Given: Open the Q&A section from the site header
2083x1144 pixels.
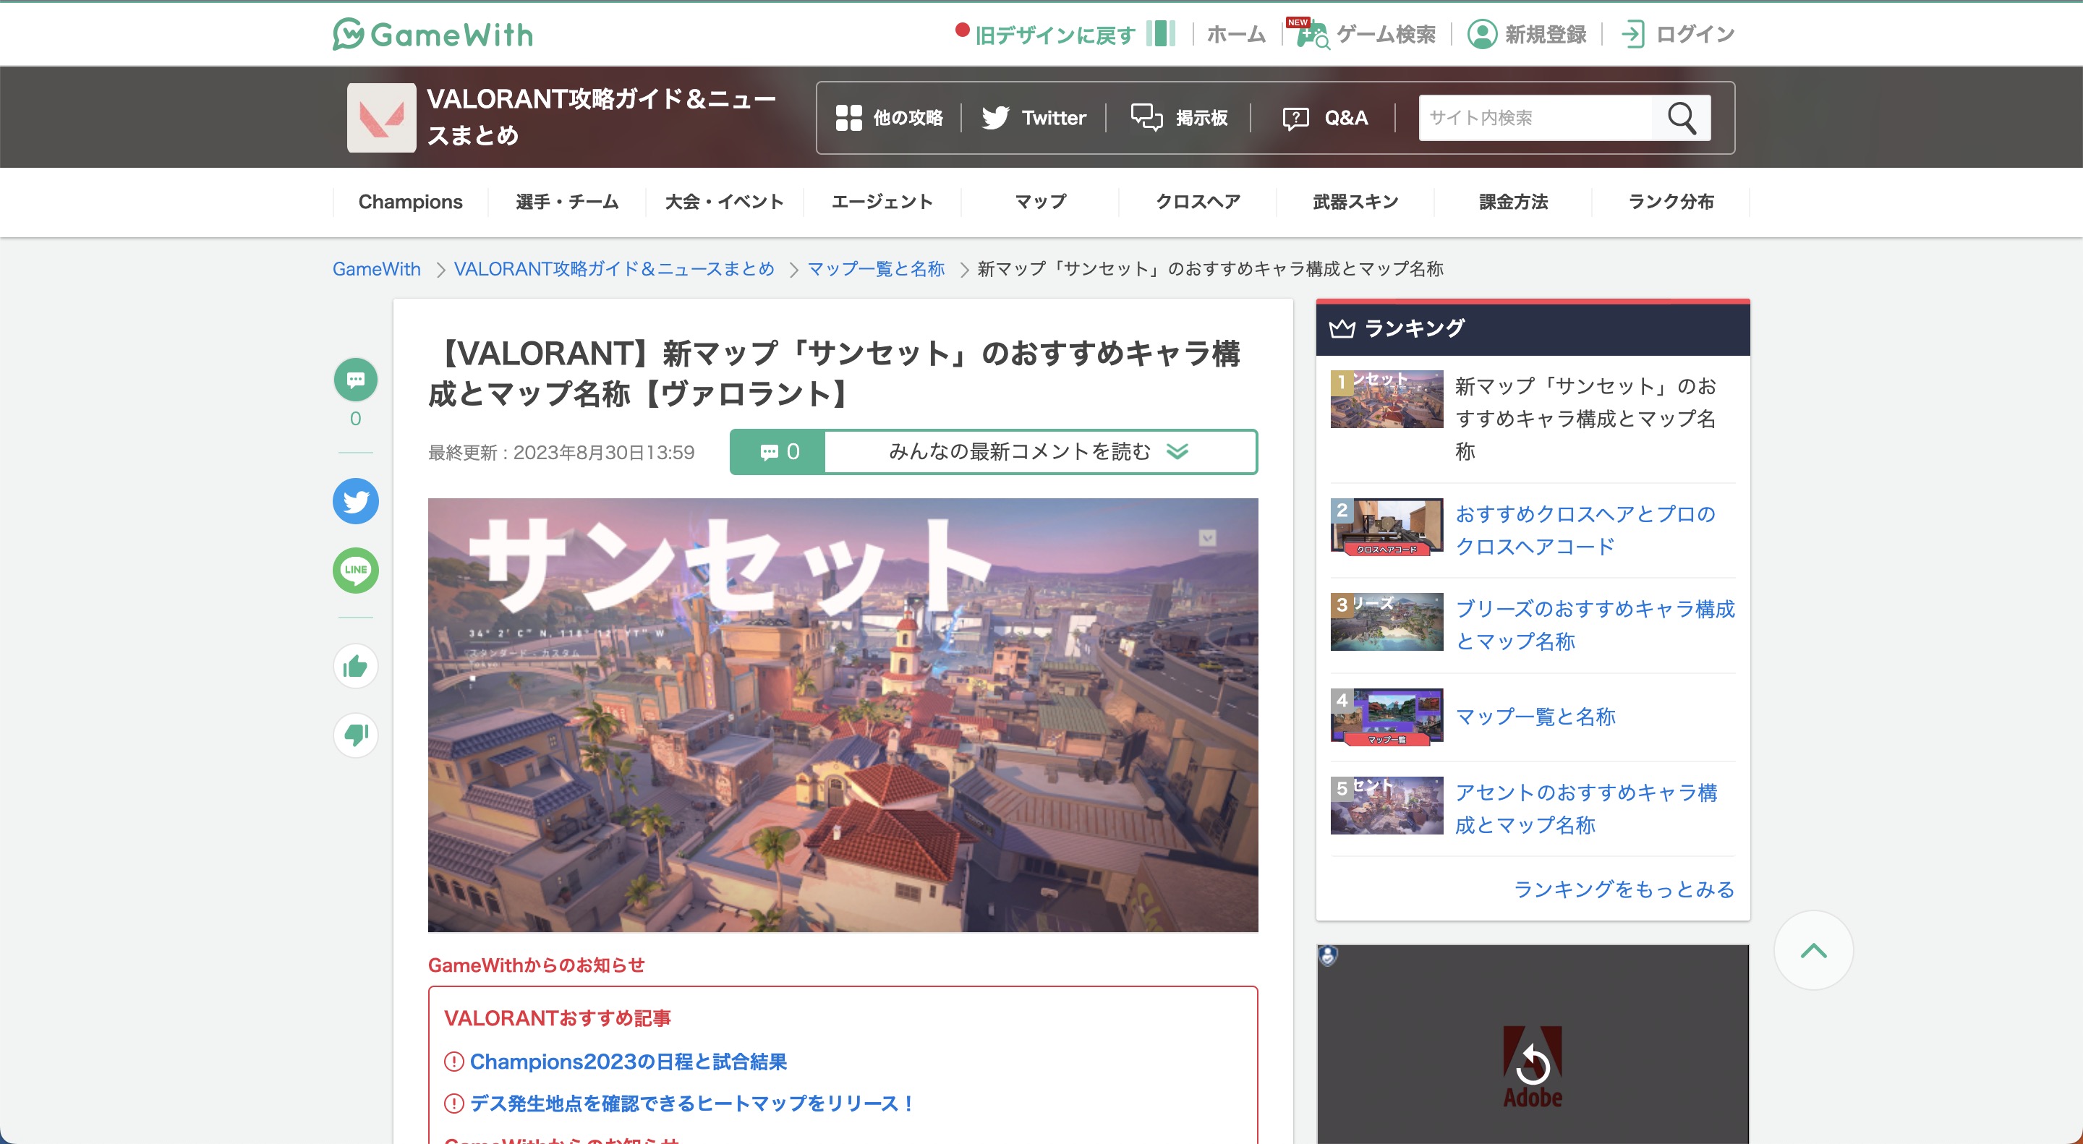Looking at the screenshot, I should [1324, 117].
